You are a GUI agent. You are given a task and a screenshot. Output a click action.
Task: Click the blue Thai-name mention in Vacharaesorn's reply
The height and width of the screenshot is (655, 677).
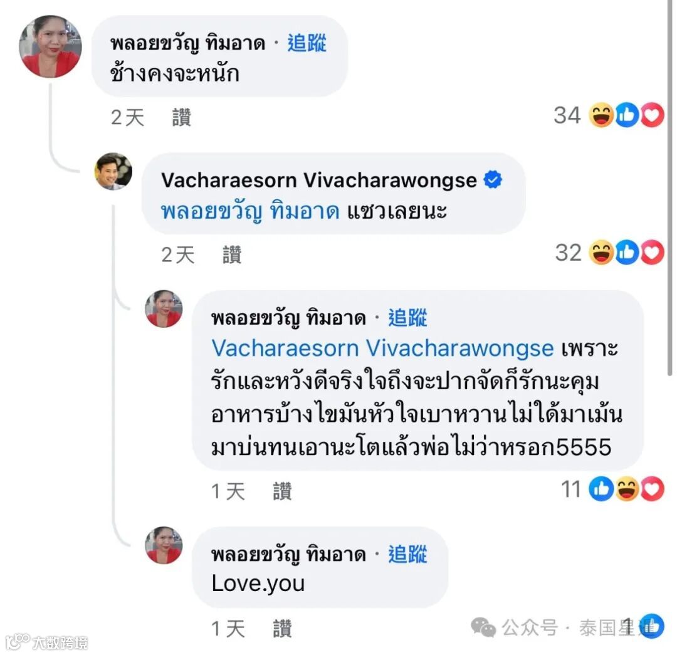[x=250, y=212]
